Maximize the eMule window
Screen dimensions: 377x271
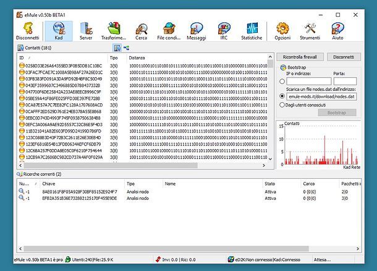tap(338, 15)
